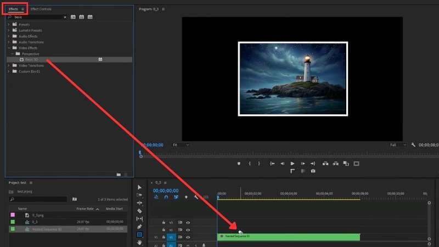The width and height of the screenshot is (439, 247).
Task: Toggle V1 track output eye
Action: click(188, 237)
